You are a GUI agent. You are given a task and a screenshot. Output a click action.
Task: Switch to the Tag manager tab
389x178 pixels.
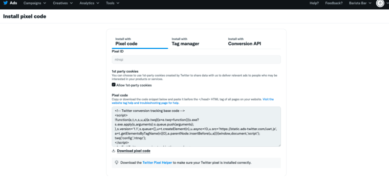[185, 42]
